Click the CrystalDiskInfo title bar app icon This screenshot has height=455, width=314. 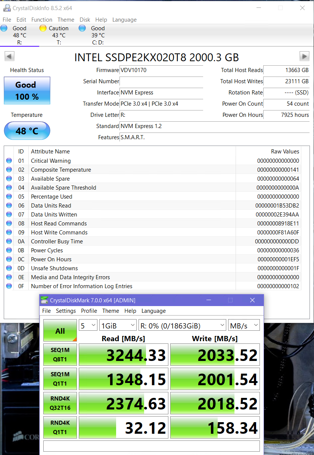pos(7,8)
